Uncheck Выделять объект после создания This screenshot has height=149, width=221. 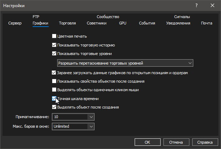[x=54, y=107]
